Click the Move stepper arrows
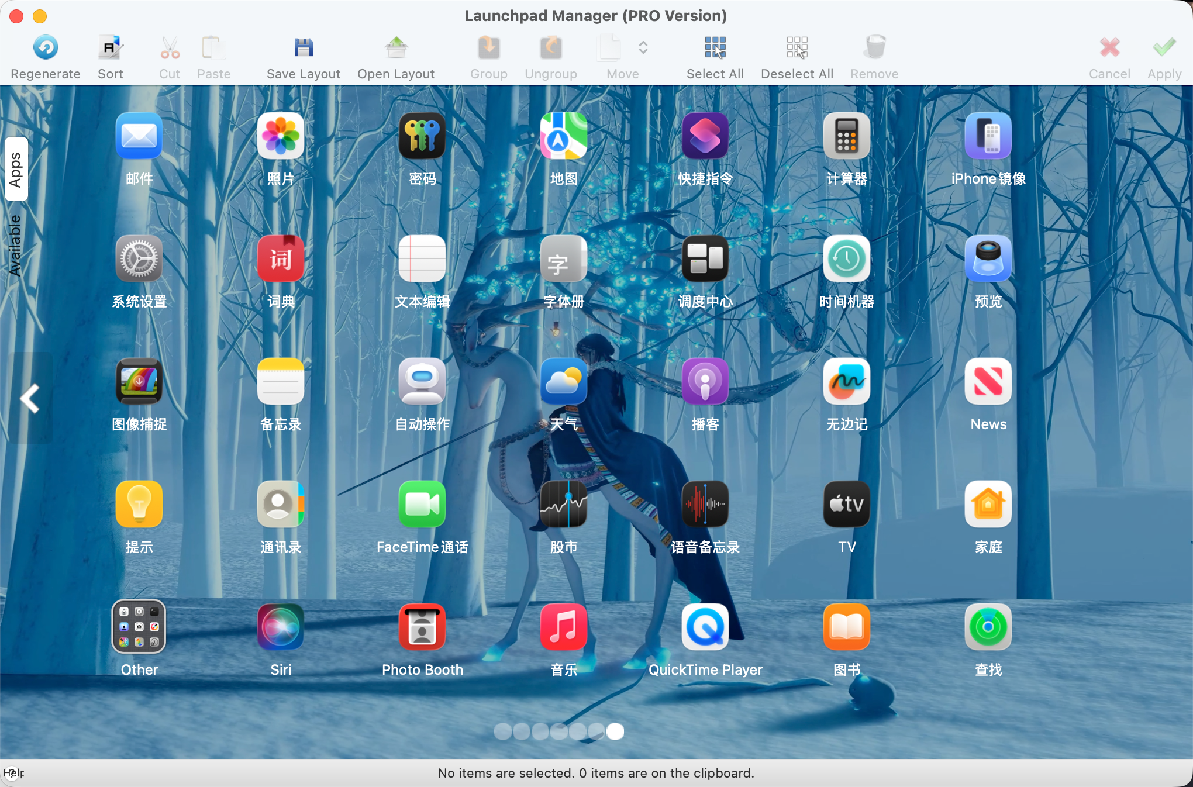1193x787 pixels. click(643, 48)
